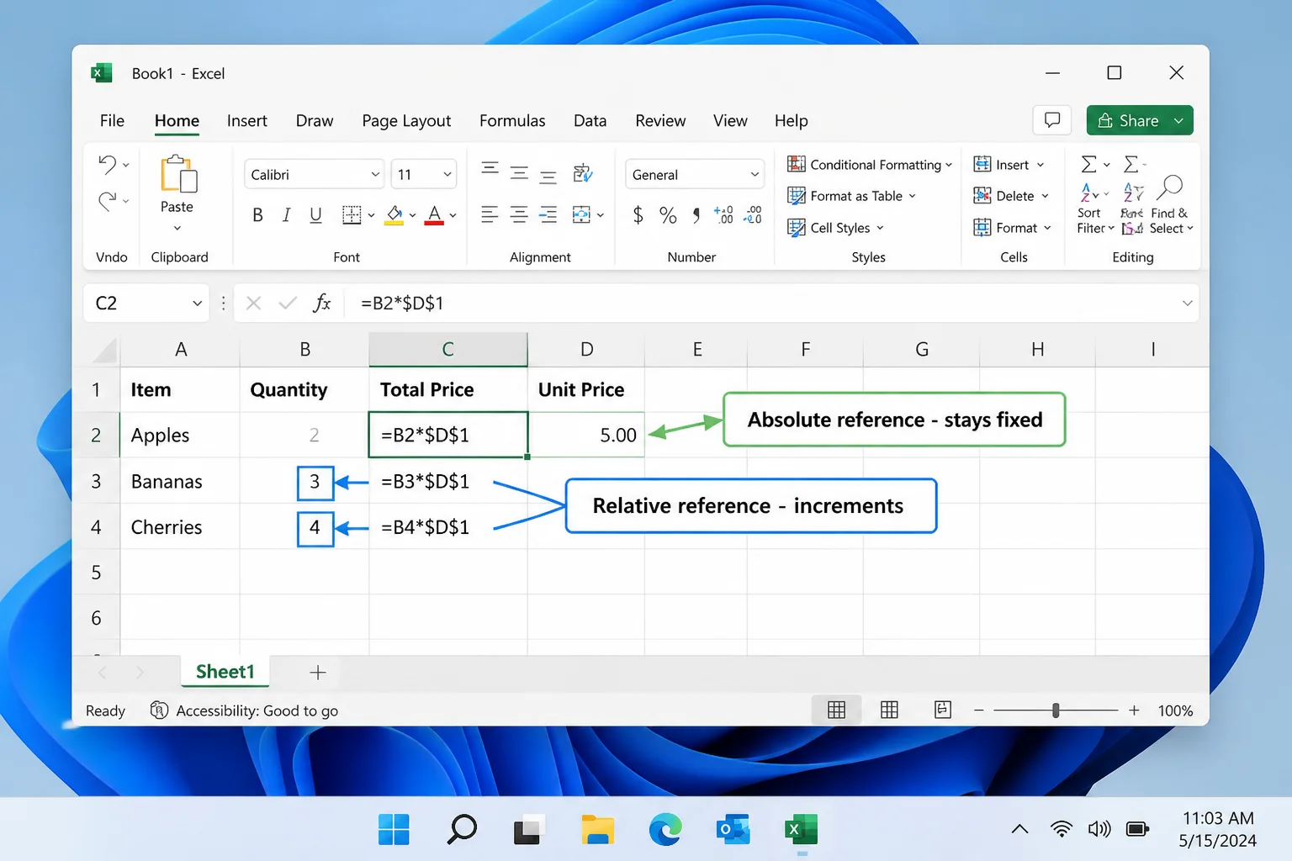Open the Comments pane icon

(x=1051, y=120)
